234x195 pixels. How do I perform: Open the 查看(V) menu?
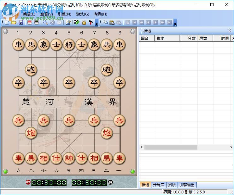point(47,14)
